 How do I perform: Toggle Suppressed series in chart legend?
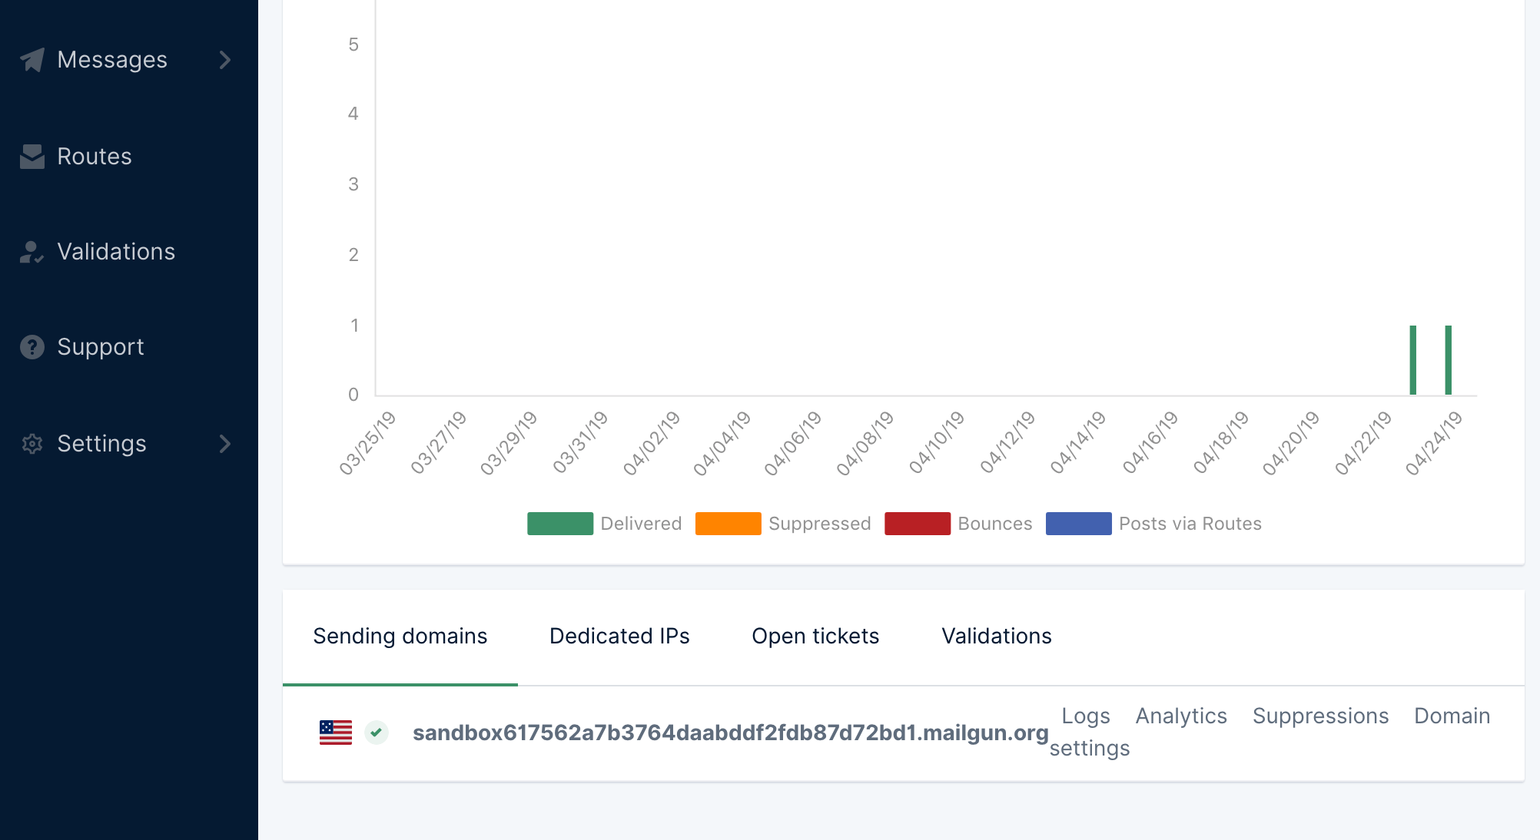[x=782, y=524]
